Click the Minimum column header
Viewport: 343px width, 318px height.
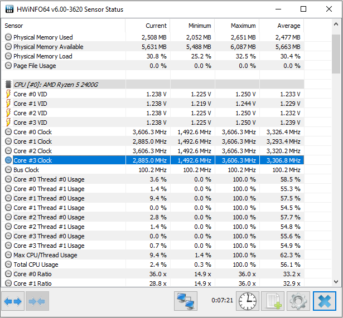[x=192, y=26]
